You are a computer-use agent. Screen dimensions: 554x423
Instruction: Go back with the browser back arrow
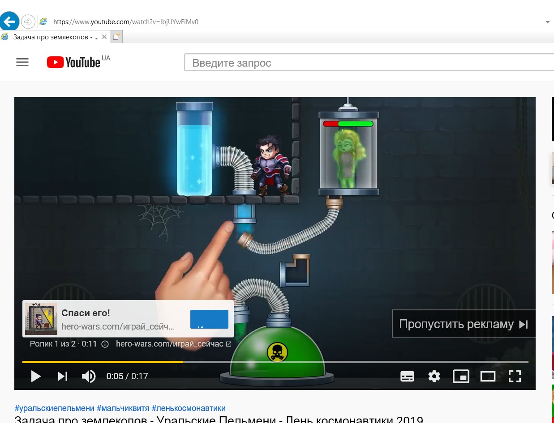(x=9, y=21)
